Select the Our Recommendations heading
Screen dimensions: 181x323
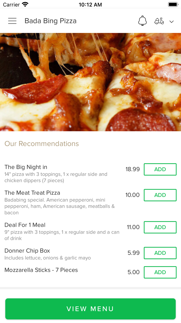(42, 143)
